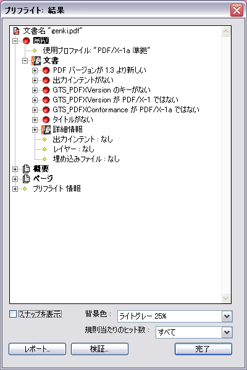Image resolution: width=247 pixels, height=370 pixels.
Task: Click the レポート... button
Action: point(37,349)
